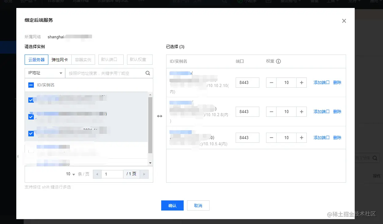Go to next page in instance list

tap(144, 174)
